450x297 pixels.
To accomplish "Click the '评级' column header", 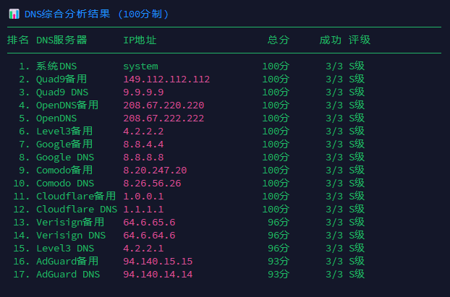I will pyautogui.click(x=360, y=40).
